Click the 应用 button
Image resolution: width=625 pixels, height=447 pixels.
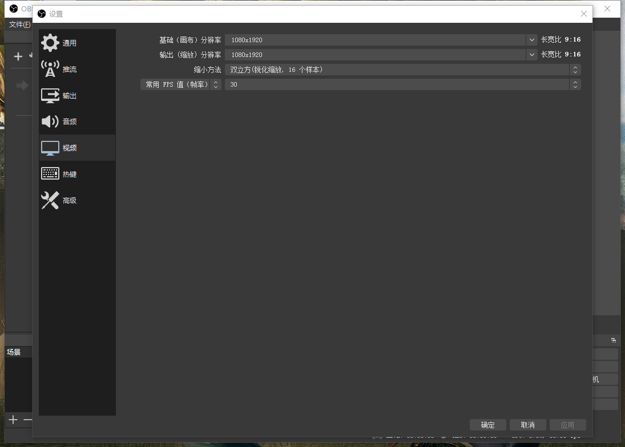(x=567, y=425)
